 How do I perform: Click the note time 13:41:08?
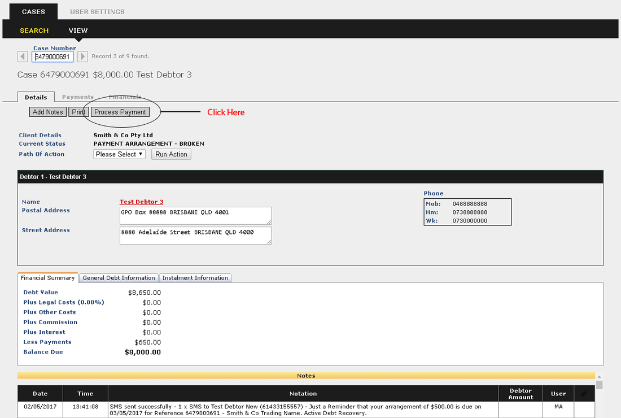(85, 407)
